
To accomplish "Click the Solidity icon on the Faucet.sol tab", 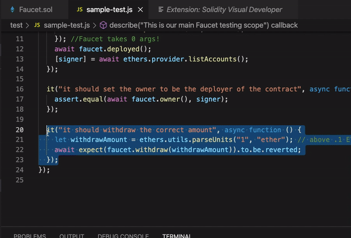I will 12,9.
